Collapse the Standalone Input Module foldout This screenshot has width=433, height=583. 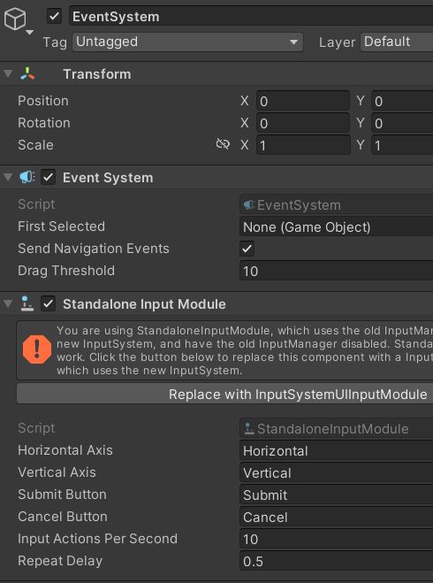(7, 303)
